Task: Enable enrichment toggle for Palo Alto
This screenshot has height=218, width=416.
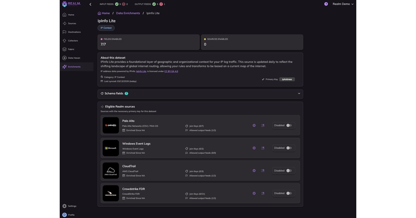Action: click(x=289, y=125)
